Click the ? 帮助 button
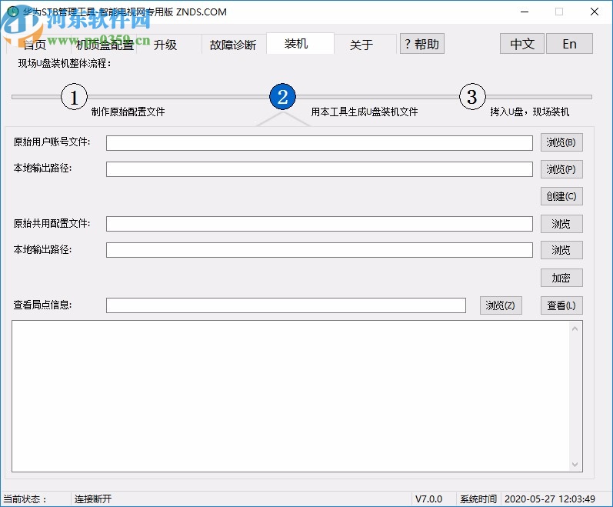 421,43
